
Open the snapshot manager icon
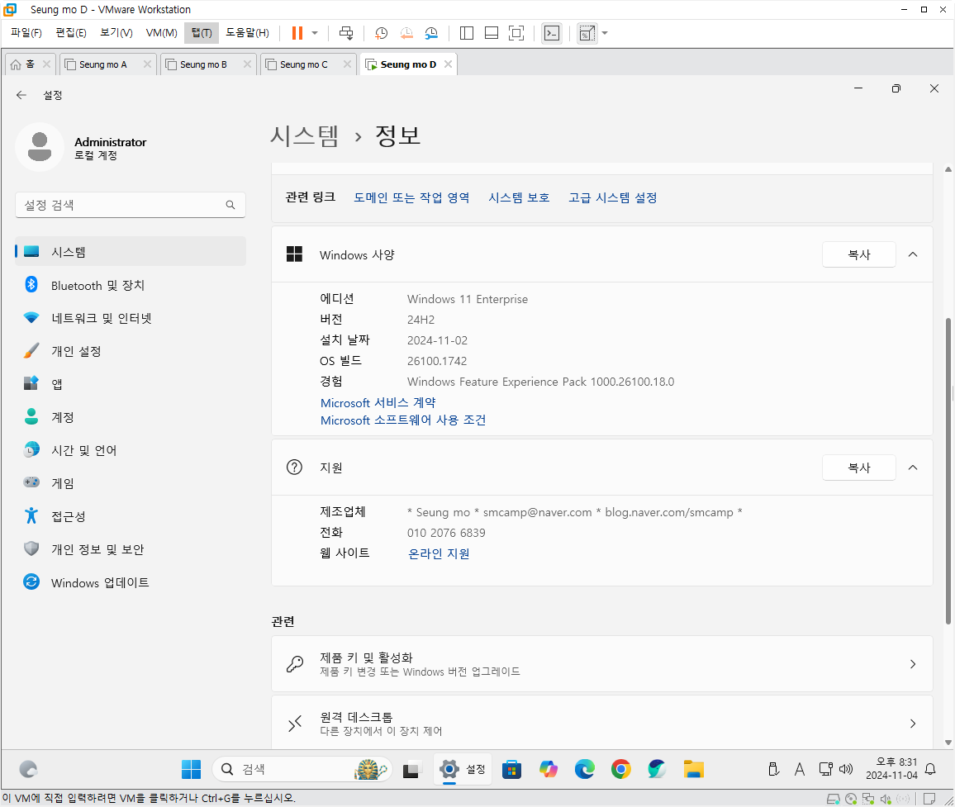(431, 33)
